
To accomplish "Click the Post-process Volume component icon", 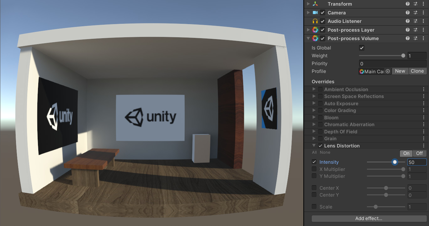I will pyautogui.click(x=315, y=39).
